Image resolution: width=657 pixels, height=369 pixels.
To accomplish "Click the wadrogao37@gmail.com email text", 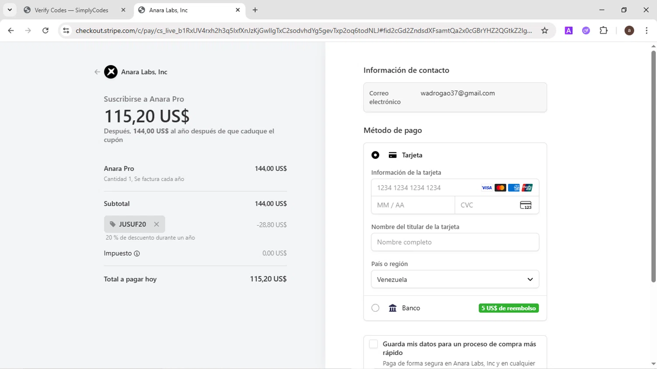I will tap(458, 93).
